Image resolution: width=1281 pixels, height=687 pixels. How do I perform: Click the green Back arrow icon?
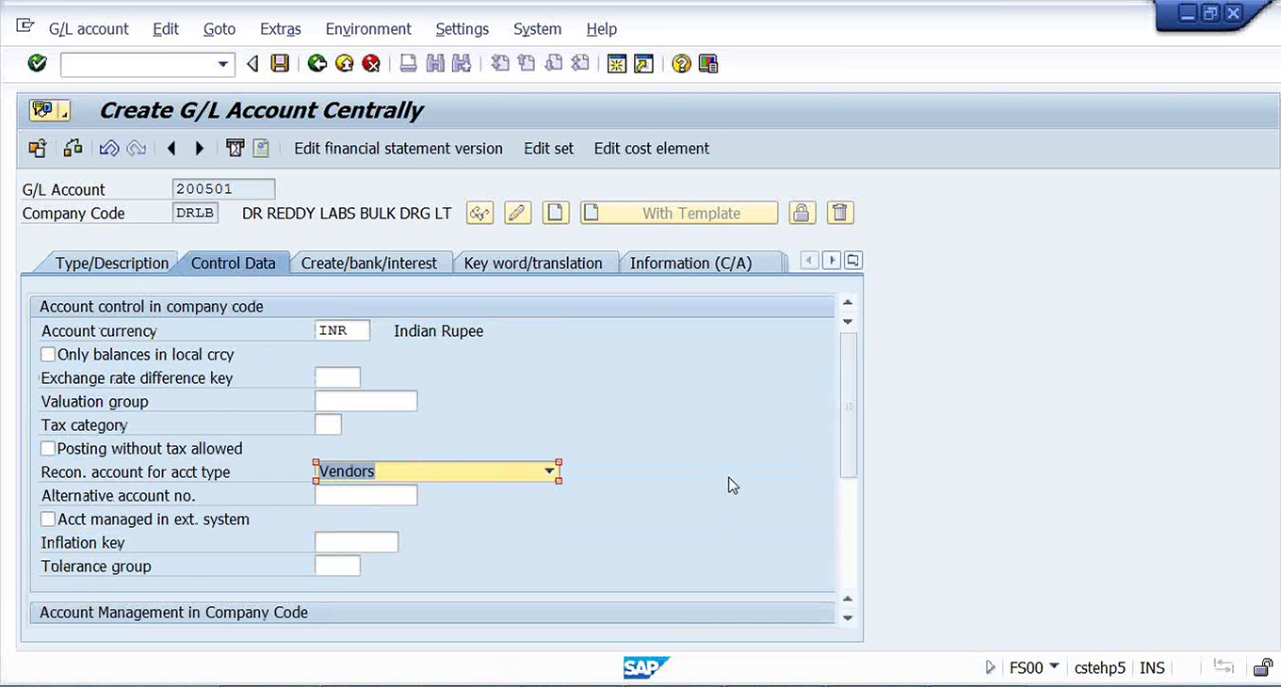317,64
